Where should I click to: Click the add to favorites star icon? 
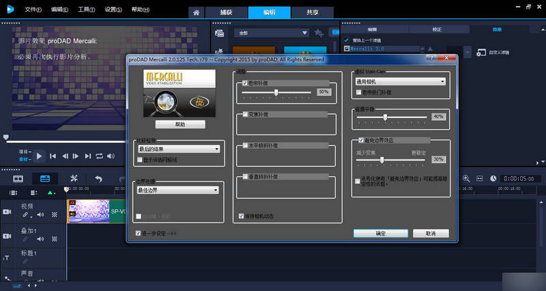pyautogui.click(x=319, y=33)
